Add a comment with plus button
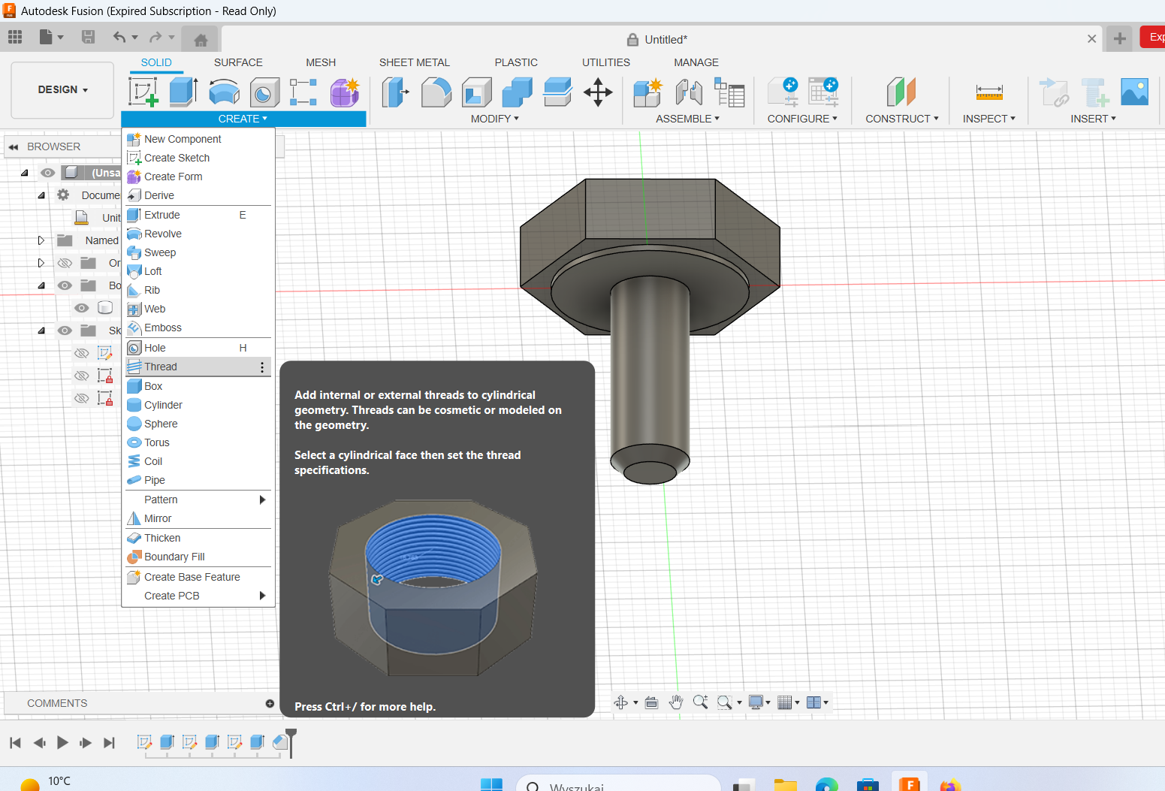The height and width of the screenshot is (791, 1165). [x=270, y=703]
